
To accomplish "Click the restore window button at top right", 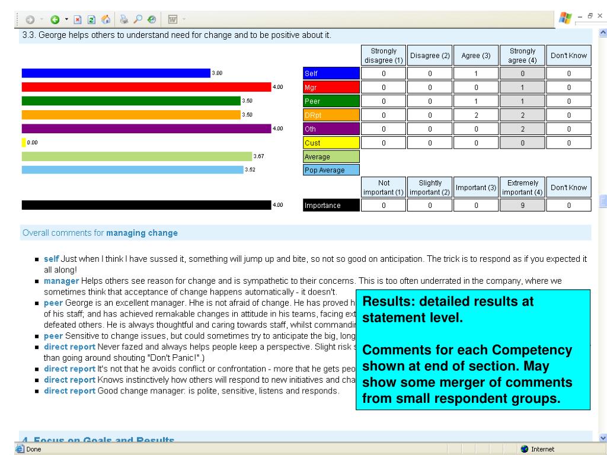I will pos(590,16).
